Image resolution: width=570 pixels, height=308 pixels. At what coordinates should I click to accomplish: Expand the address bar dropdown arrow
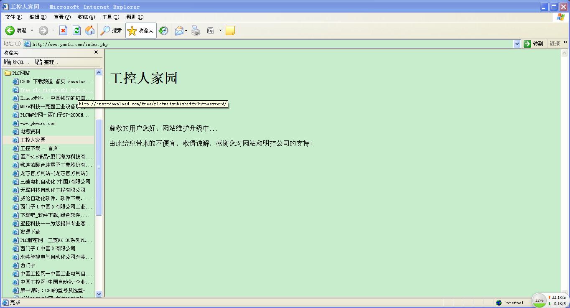tap(517, 44)
